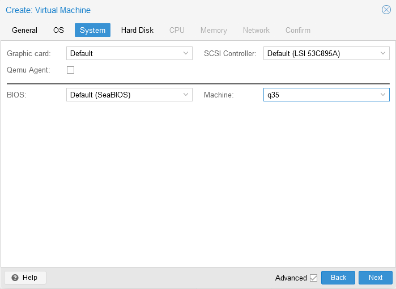Click the Advanced label text
Screen dimensions: 396x289
(291, 278)
